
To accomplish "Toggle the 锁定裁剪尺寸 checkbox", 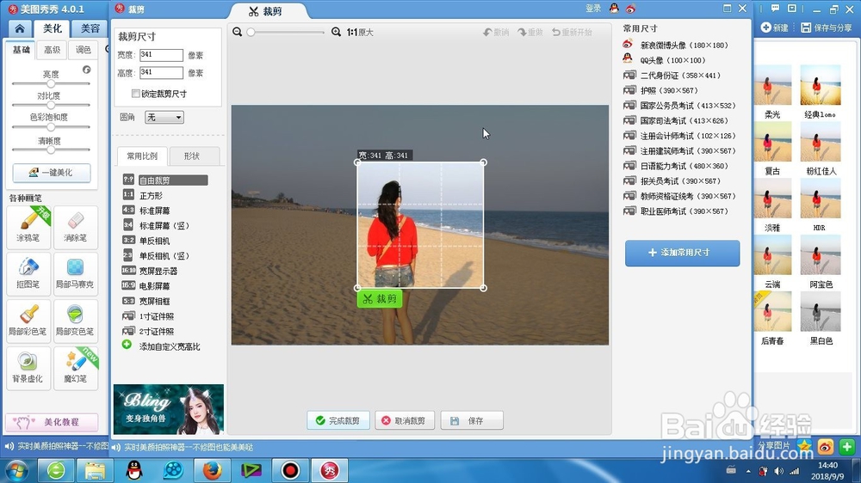I will tap(135, 94).
